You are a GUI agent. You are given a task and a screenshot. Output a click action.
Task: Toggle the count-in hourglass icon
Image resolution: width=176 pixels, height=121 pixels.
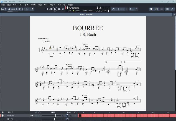click(x=97, y=8)
